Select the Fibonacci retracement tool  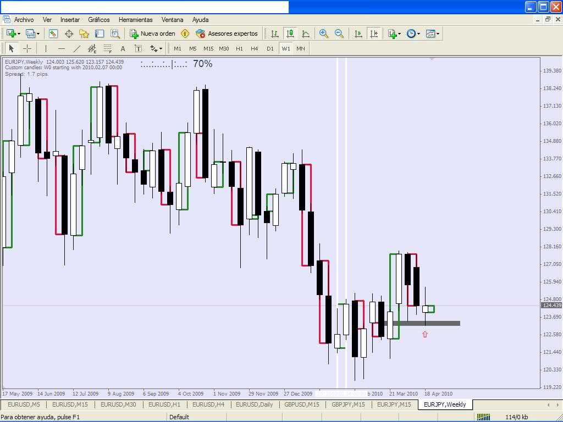(x=107, y=48)
